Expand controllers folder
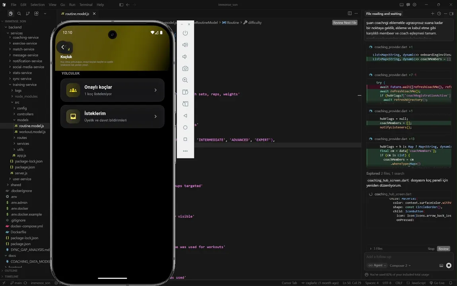 (25, 114)
